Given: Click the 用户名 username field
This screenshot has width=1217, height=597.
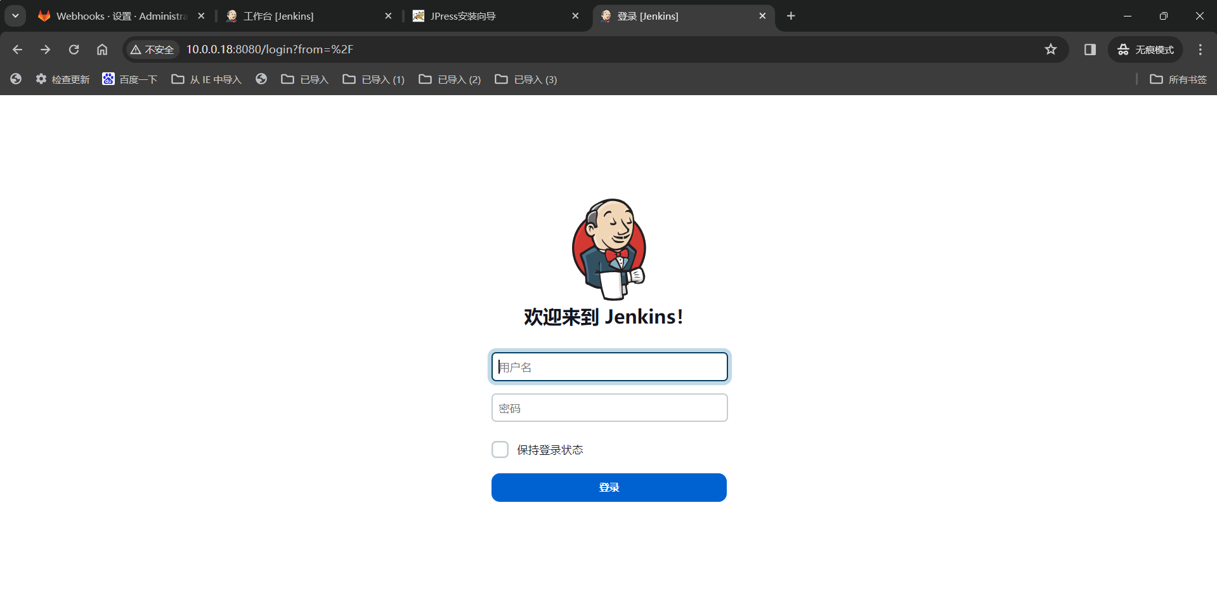Looking at the screenshot, I should (609, 367).
